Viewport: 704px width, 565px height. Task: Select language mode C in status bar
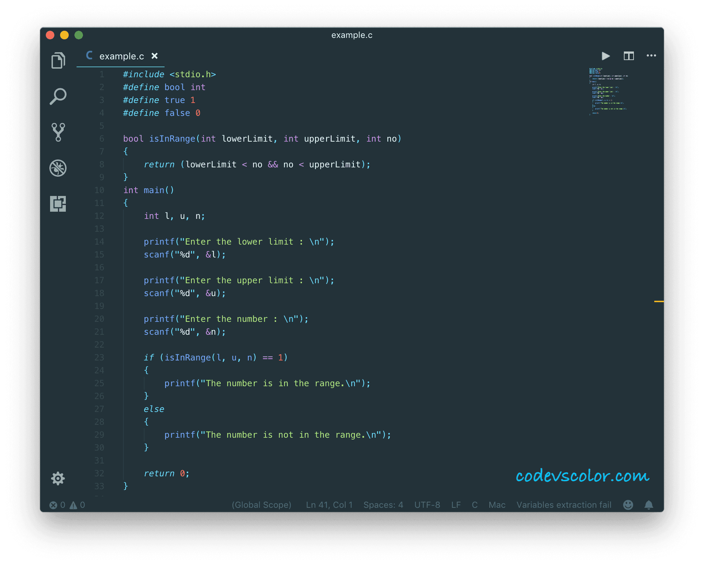coord(475,505)
